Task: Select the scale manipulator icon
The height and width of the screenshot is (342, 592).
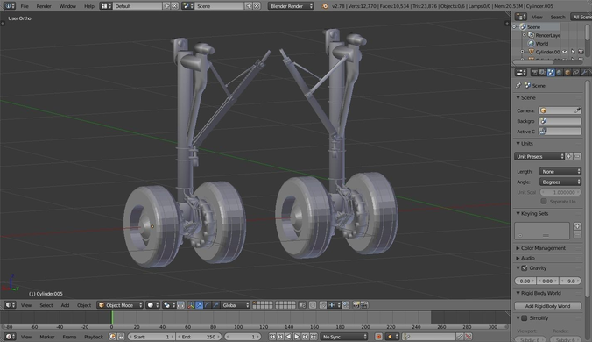Action: [x=215, y=305]
